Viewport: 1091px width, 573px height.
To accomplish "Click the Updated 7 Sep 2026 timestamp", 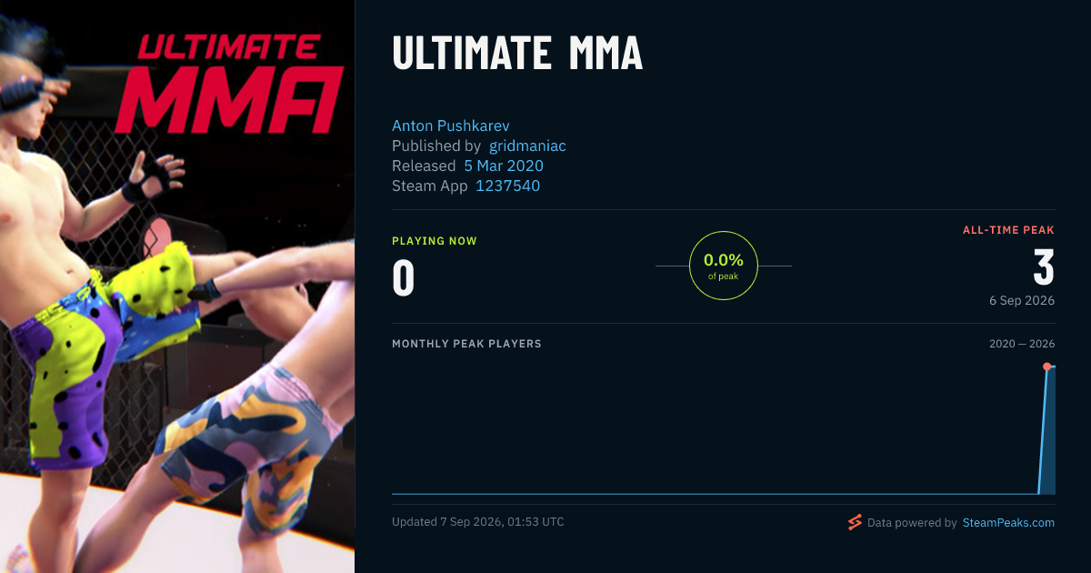I will coord(478,522).
